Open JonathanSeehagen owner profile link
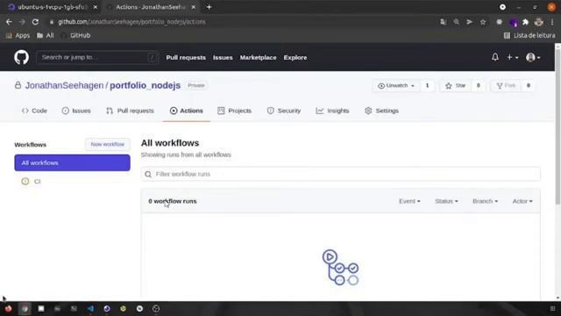This screenshot has height=316, width=561. [x=64, y=86]
